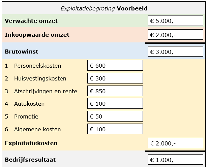Image resolution: width=207 pixels, height=168 pixels.
Task: Click the Algemene kosten € 100 field
Action: [115, 129]
